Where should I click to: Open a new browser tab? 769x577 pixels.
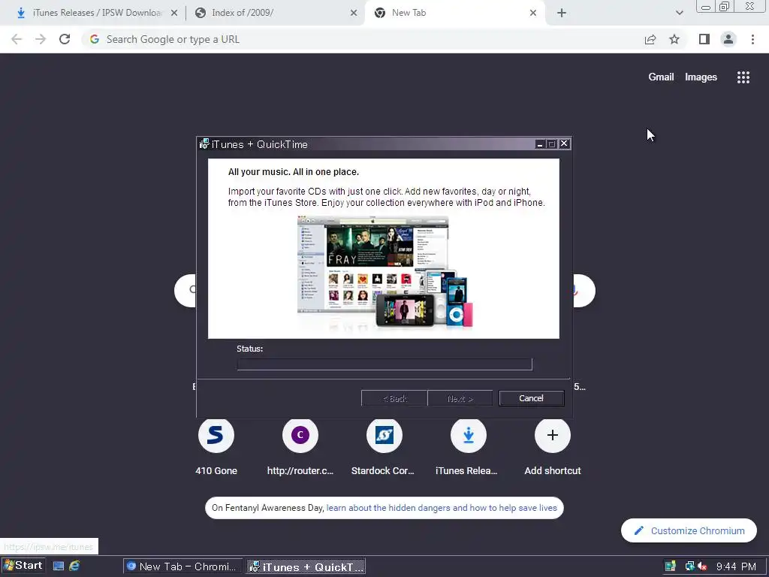point(562,13)
